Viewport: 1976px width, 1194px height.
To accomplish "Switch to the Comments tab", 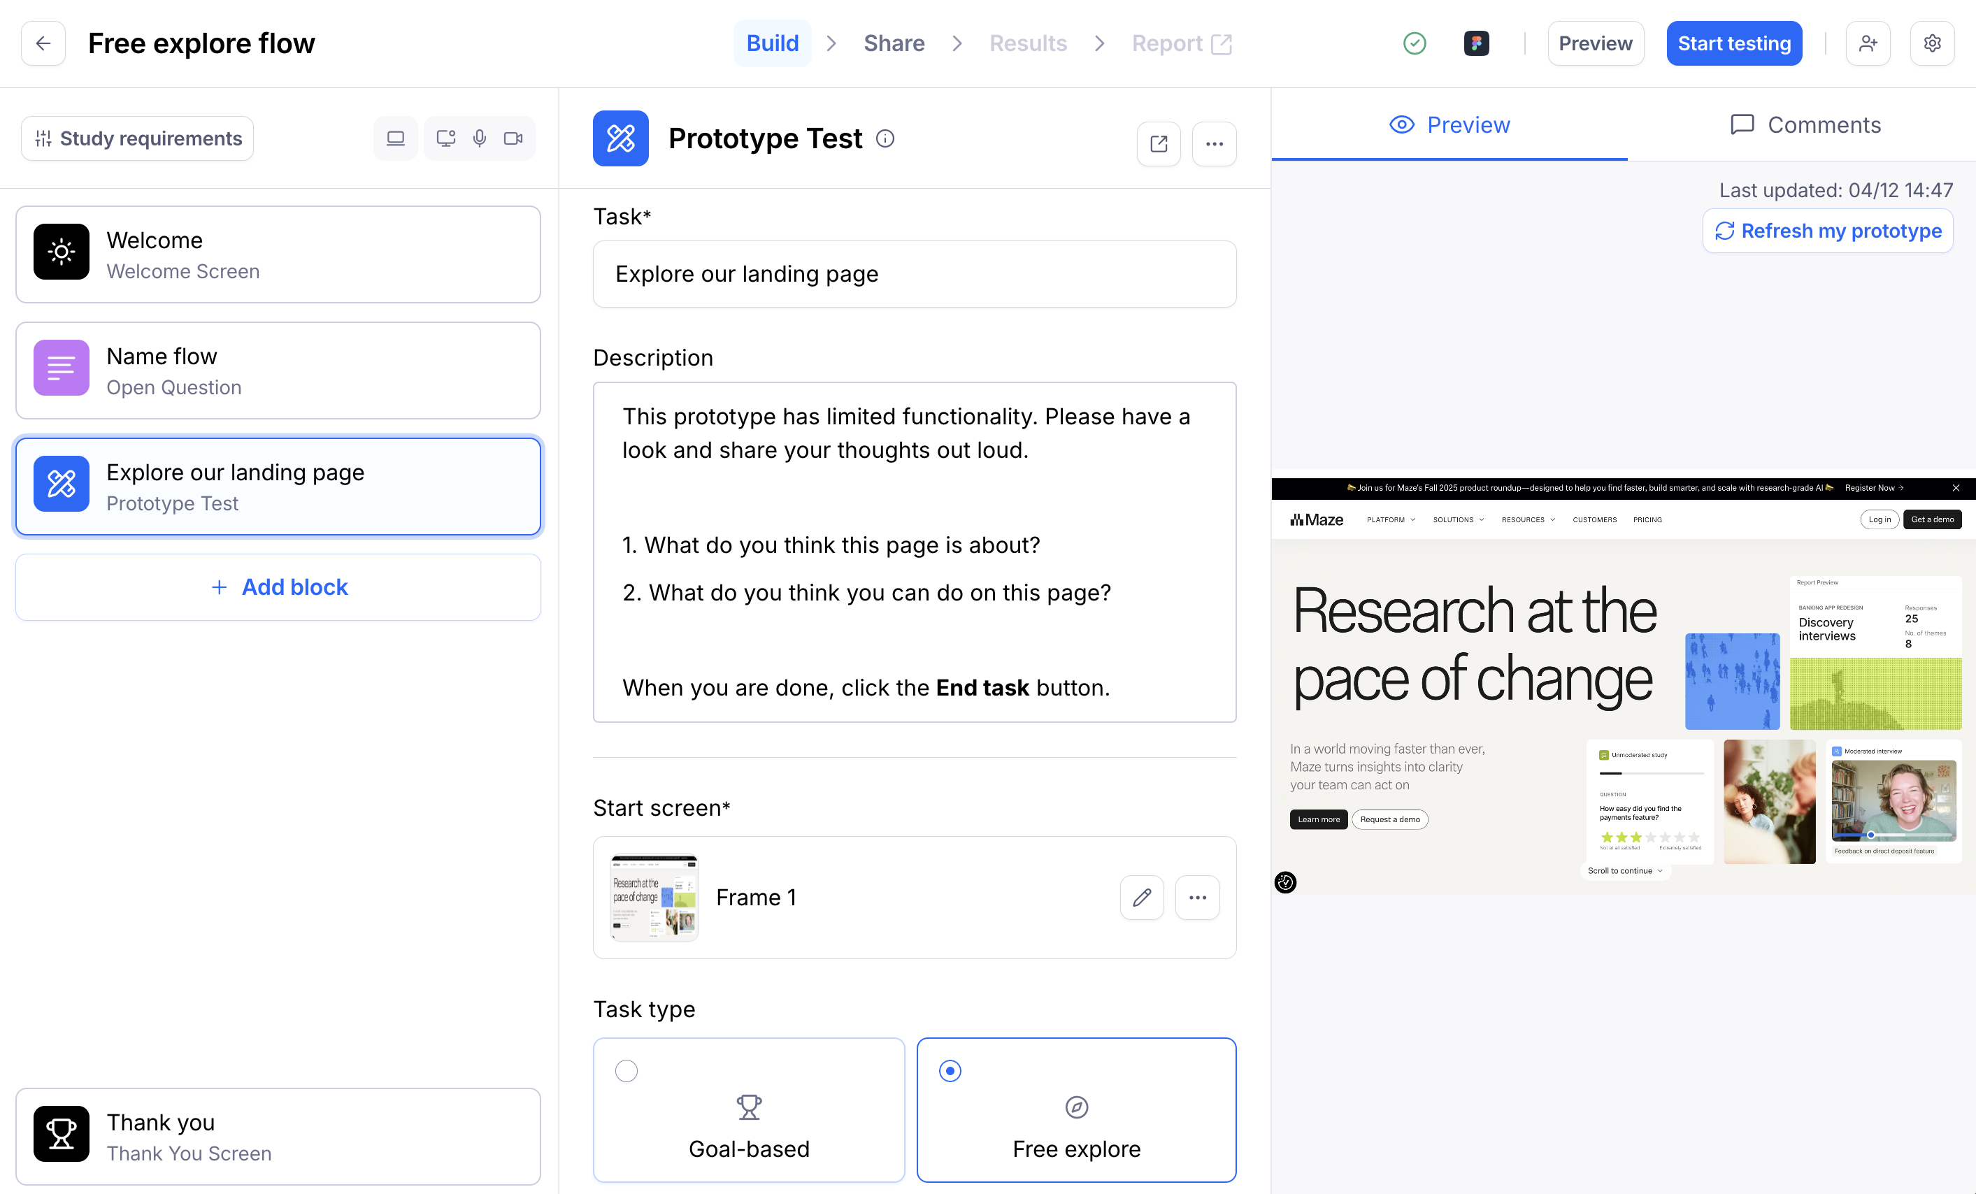I will pos(1805,125).
